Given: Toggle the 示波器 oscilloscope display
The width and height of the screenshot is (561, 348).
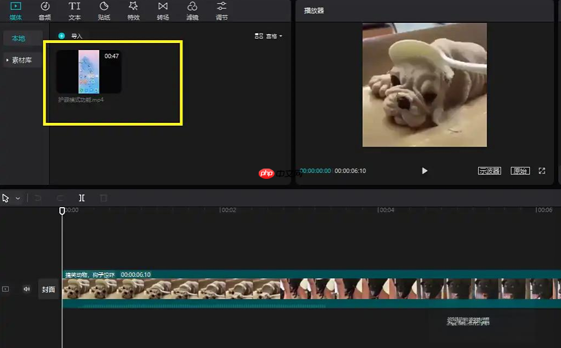Looking at the screenshot, I should pos(490,170).
